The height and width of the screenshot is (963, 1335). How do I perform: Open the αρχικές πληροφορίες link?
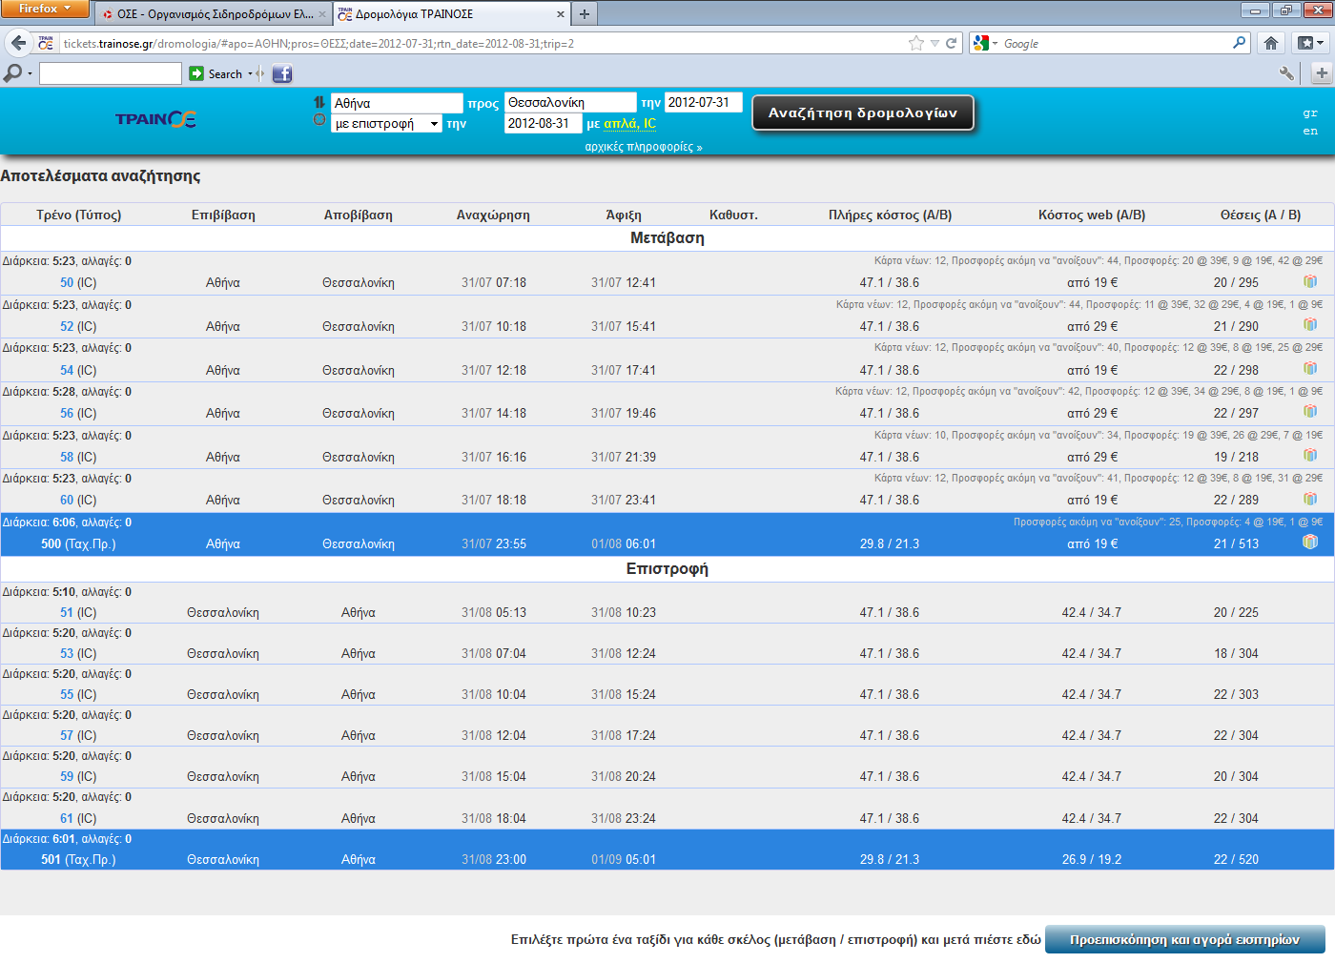(644, 147)
